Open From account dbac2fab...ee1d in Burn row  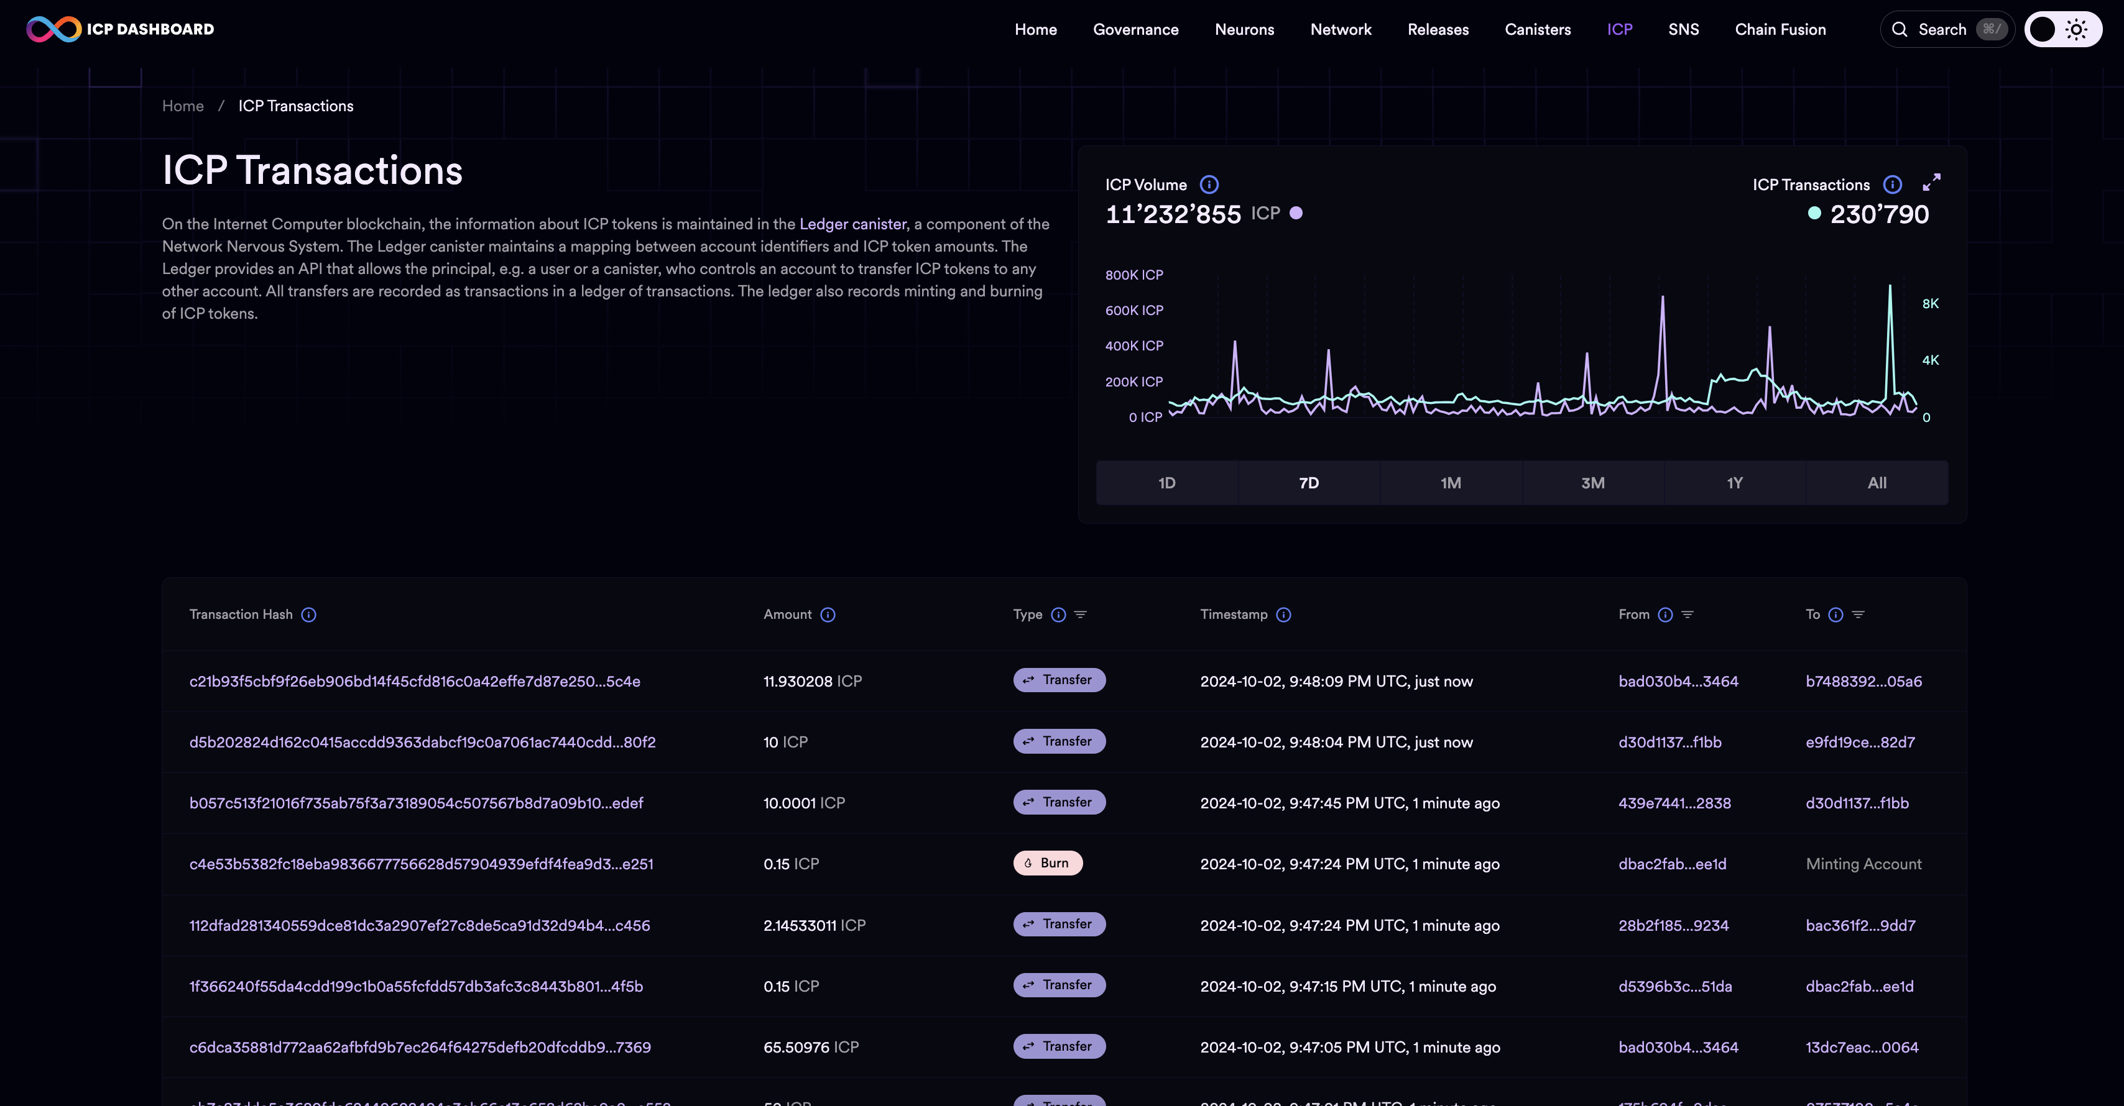tap(1672, 864)
